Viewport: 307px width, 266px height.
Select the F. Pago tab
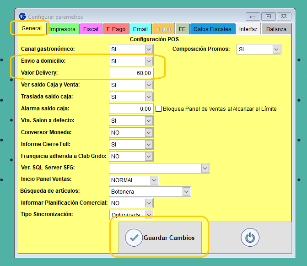click(116, 29)
